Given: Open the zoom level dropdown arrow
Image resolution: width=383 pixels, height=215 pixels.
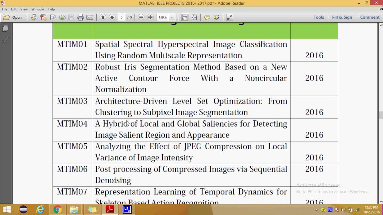Looking at the screenshot, I should pos(172,17).
